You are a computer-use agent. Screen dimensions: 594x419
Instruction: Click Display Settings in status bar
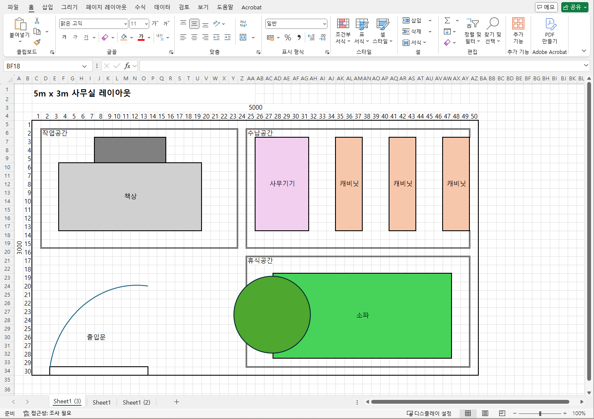[x=429, y=413]
